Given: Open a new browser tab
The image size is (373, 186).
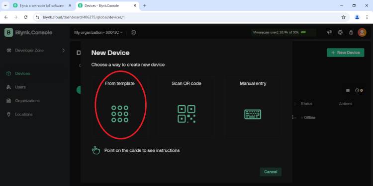Looking at the screenshot, I should click(x=144, y=5).
